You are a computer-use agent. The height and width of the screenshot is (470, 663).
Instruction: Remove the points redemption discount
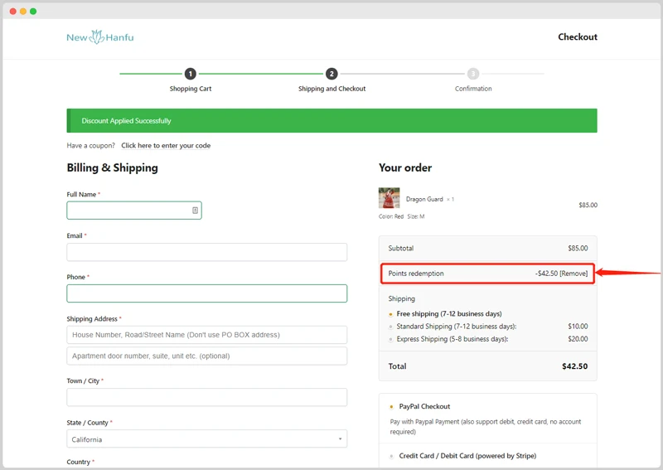(x=573, y=274)
